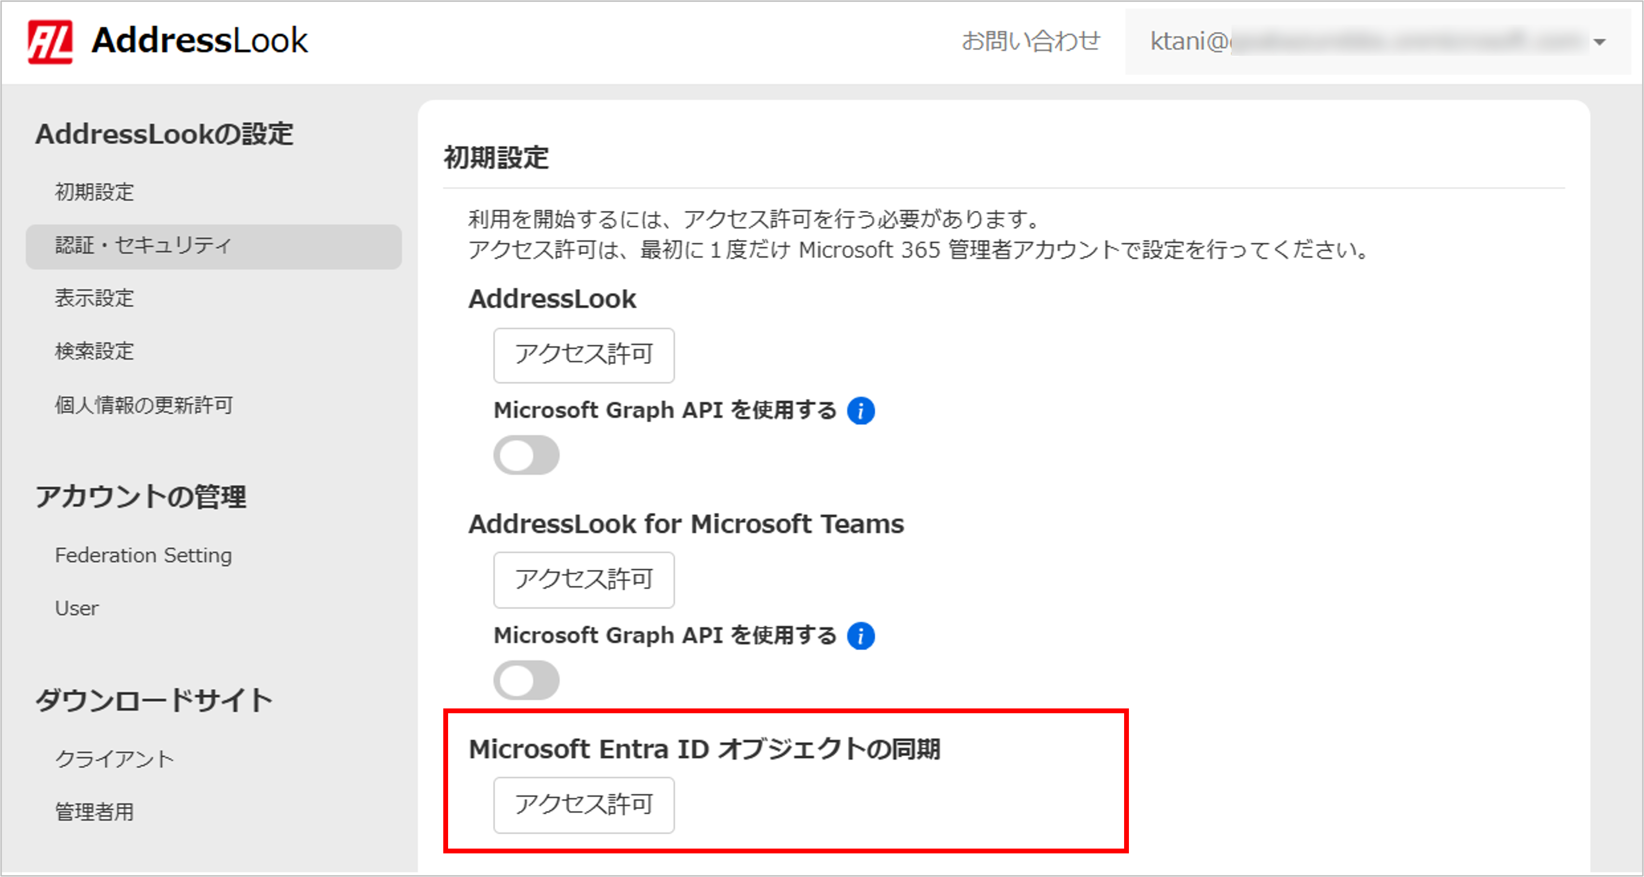The image size is (1644, 877).
Task: Click the Microsoft Entra ID オブジェクトの同期 heading
Action: coord(704,749)
